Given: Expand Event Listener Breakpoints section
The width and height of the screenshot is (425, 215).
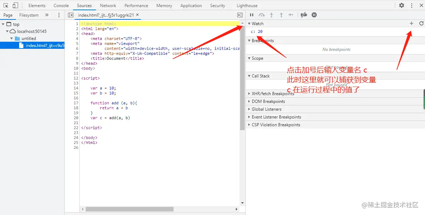Looking at the screenshot, I should (x=249, y=117).
